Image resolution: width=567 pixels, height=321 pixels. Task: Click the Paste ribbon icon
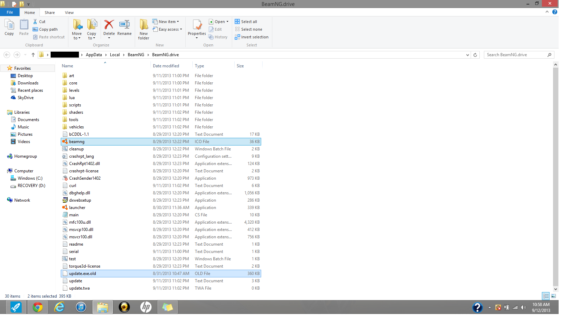[24, 28]
